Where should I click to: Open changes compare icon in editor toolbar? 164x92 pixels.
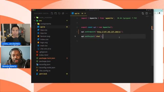click(143, 13)
